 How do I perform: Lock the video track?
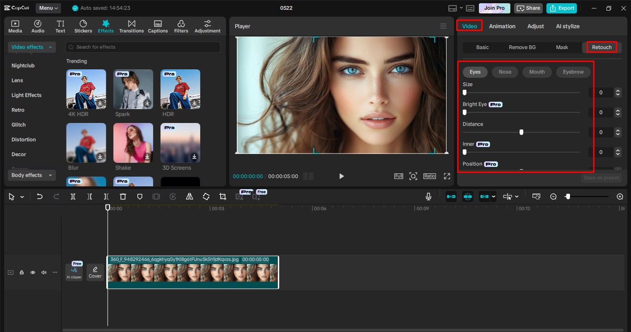[x=21, y=272]
